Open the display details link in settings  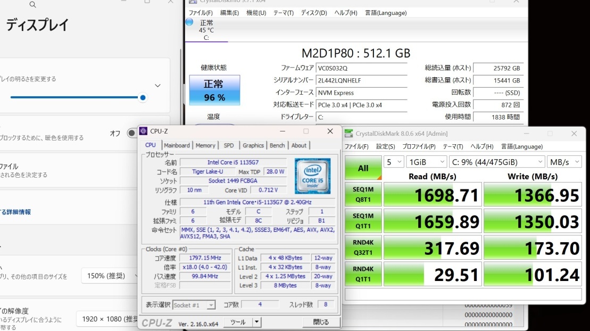pyautogui.click(x=16, y=212)
